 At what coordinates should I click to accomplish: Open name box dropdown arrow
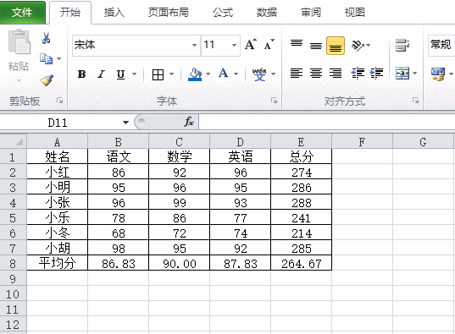125,123
